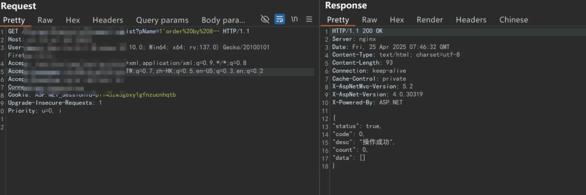Open the Response Headers tab
This screenshot has width=586, height=195.
[x=472, y=20]
